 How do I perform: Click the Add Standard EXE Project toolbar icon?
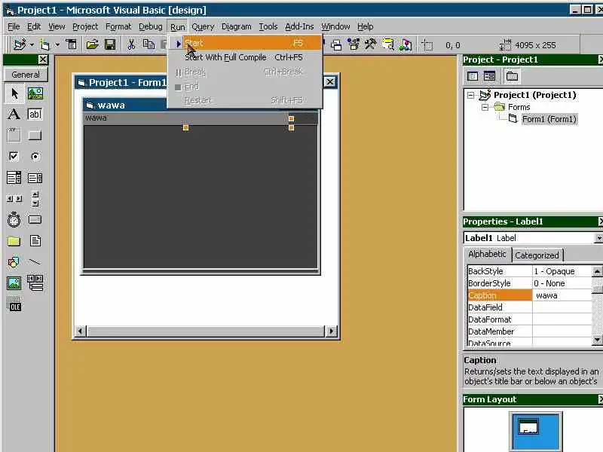click(20, 45)
